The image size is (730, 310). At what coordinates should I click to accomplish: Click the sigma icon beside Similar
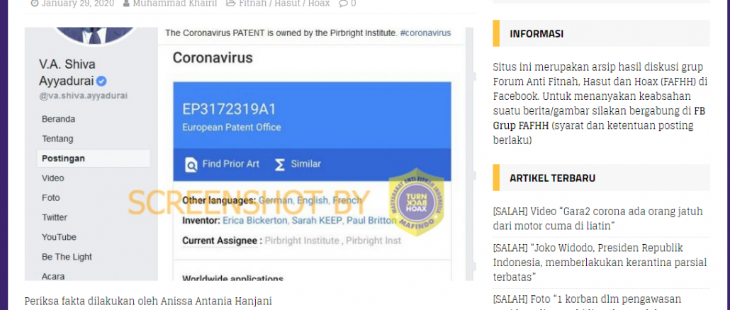click(279, 164)
